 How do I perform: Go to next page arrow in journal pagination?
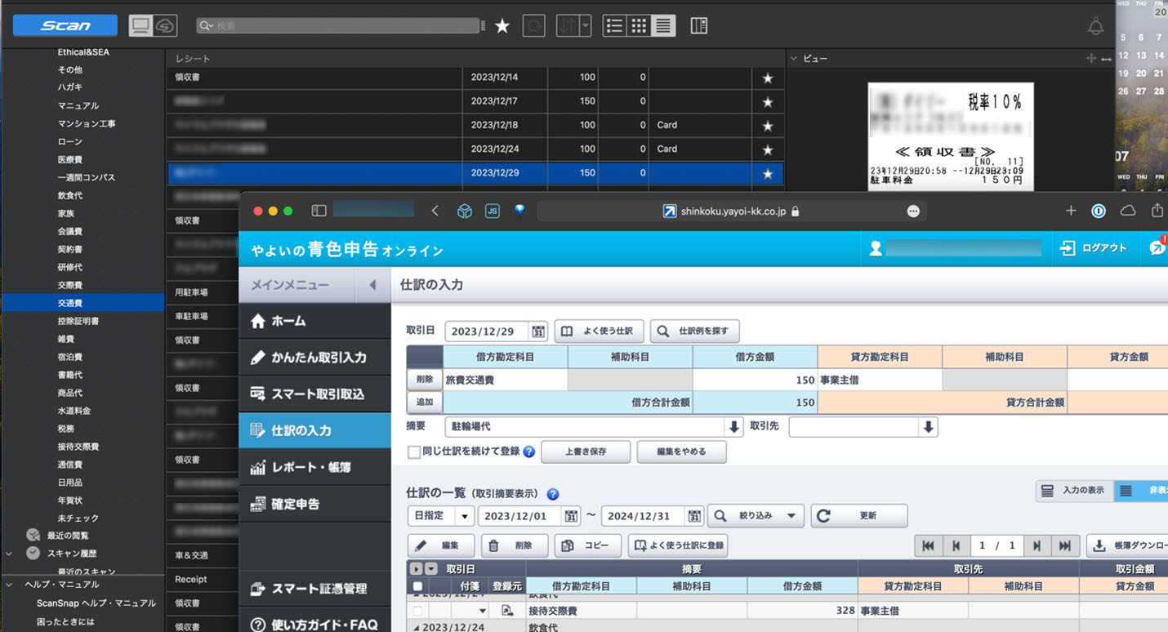coord(1036,546)
